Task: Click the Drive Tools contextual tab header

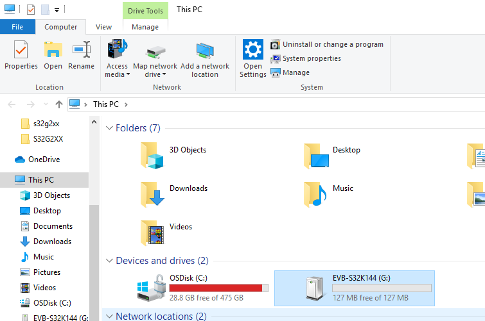Action: pos(145,11)
